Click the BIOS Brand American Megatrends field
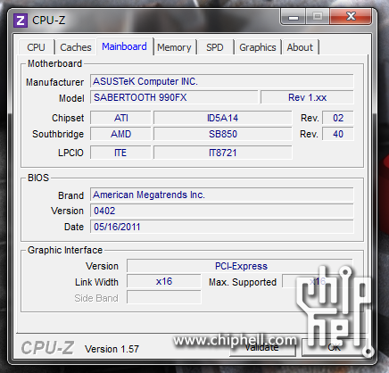 (x=222, y=195)
